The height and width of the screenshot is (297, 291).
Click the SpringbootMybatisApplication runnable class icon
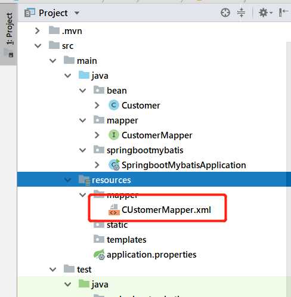click(114, 165)
